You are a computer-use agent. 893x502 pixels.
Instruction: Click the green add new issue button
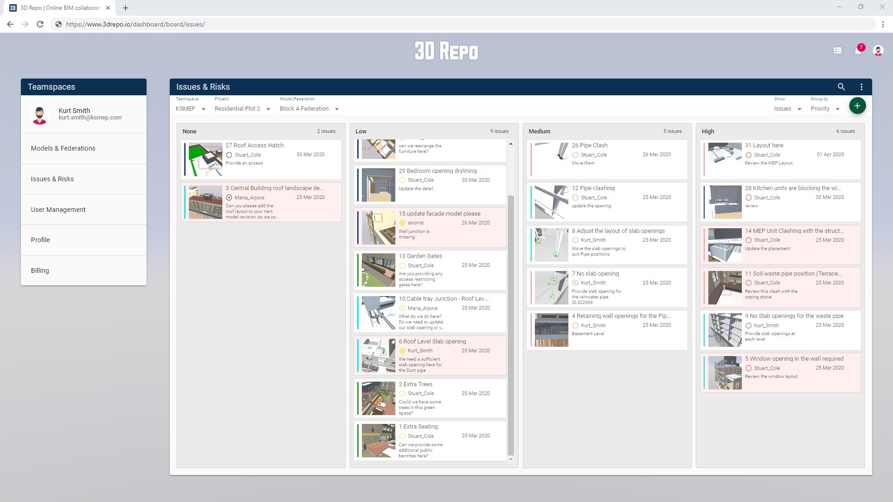(857, 106)
